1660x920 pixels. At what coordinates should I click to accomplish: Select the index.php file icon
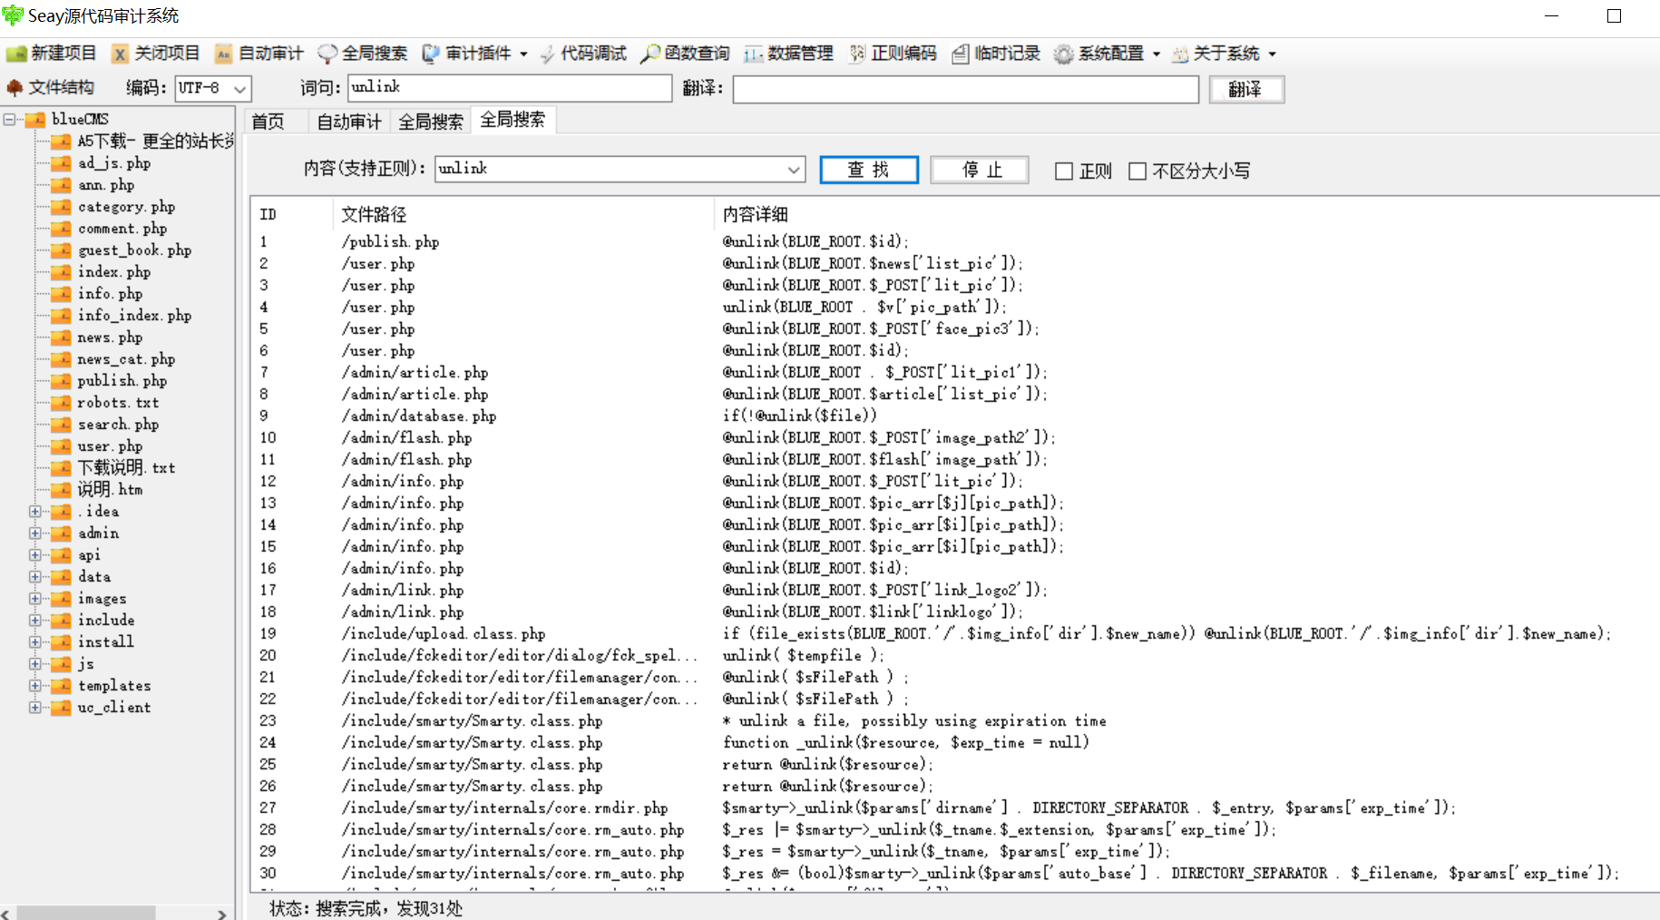(61, 272)
